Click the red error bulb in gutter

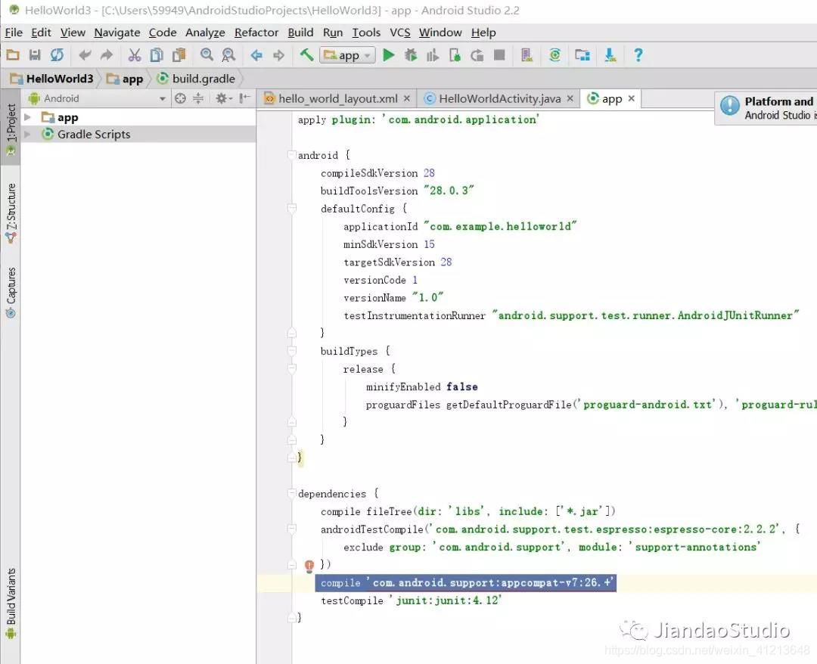pos(309,566)
